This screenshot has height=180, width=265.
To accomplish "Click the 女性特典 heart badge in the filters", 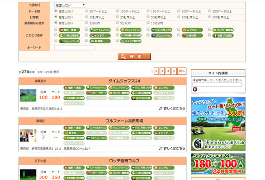I will (192, 36).
